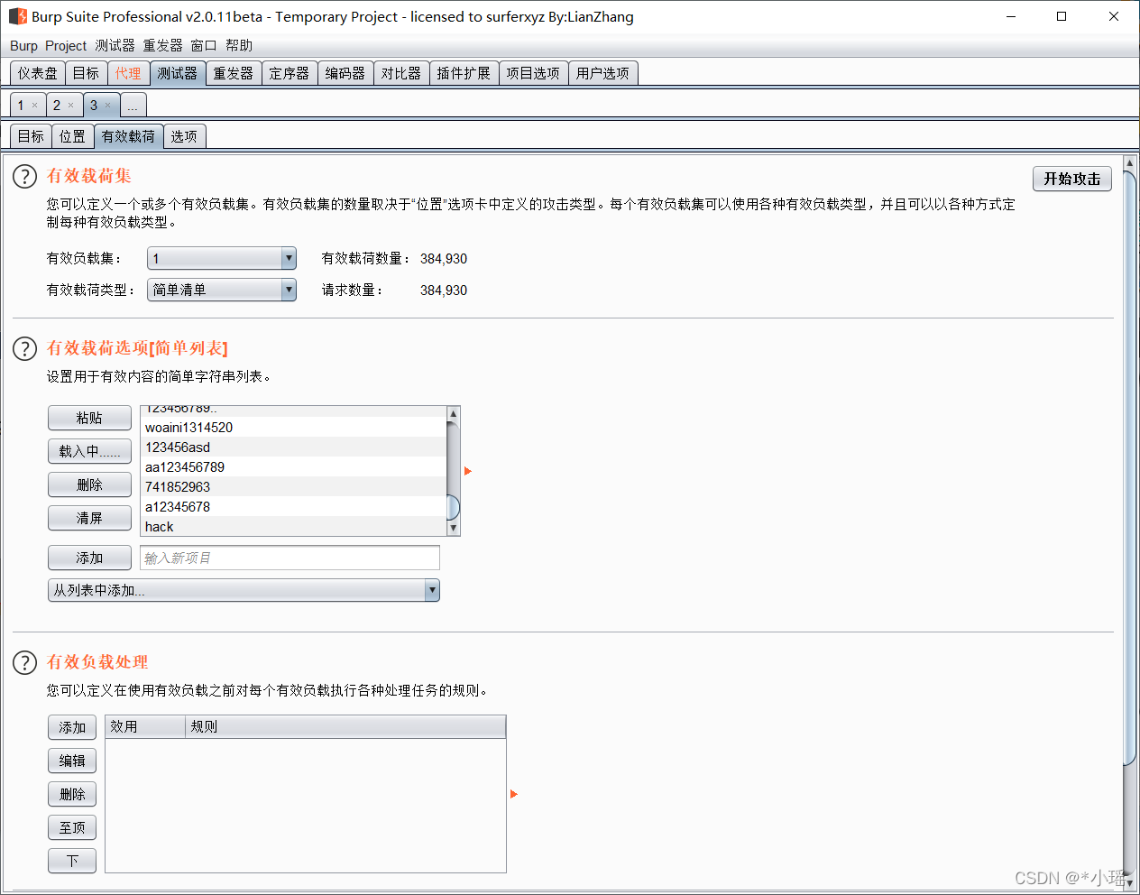Open help for 有效负载处理 section
This screenshot has height=895, width=1140.
point(24,662)
